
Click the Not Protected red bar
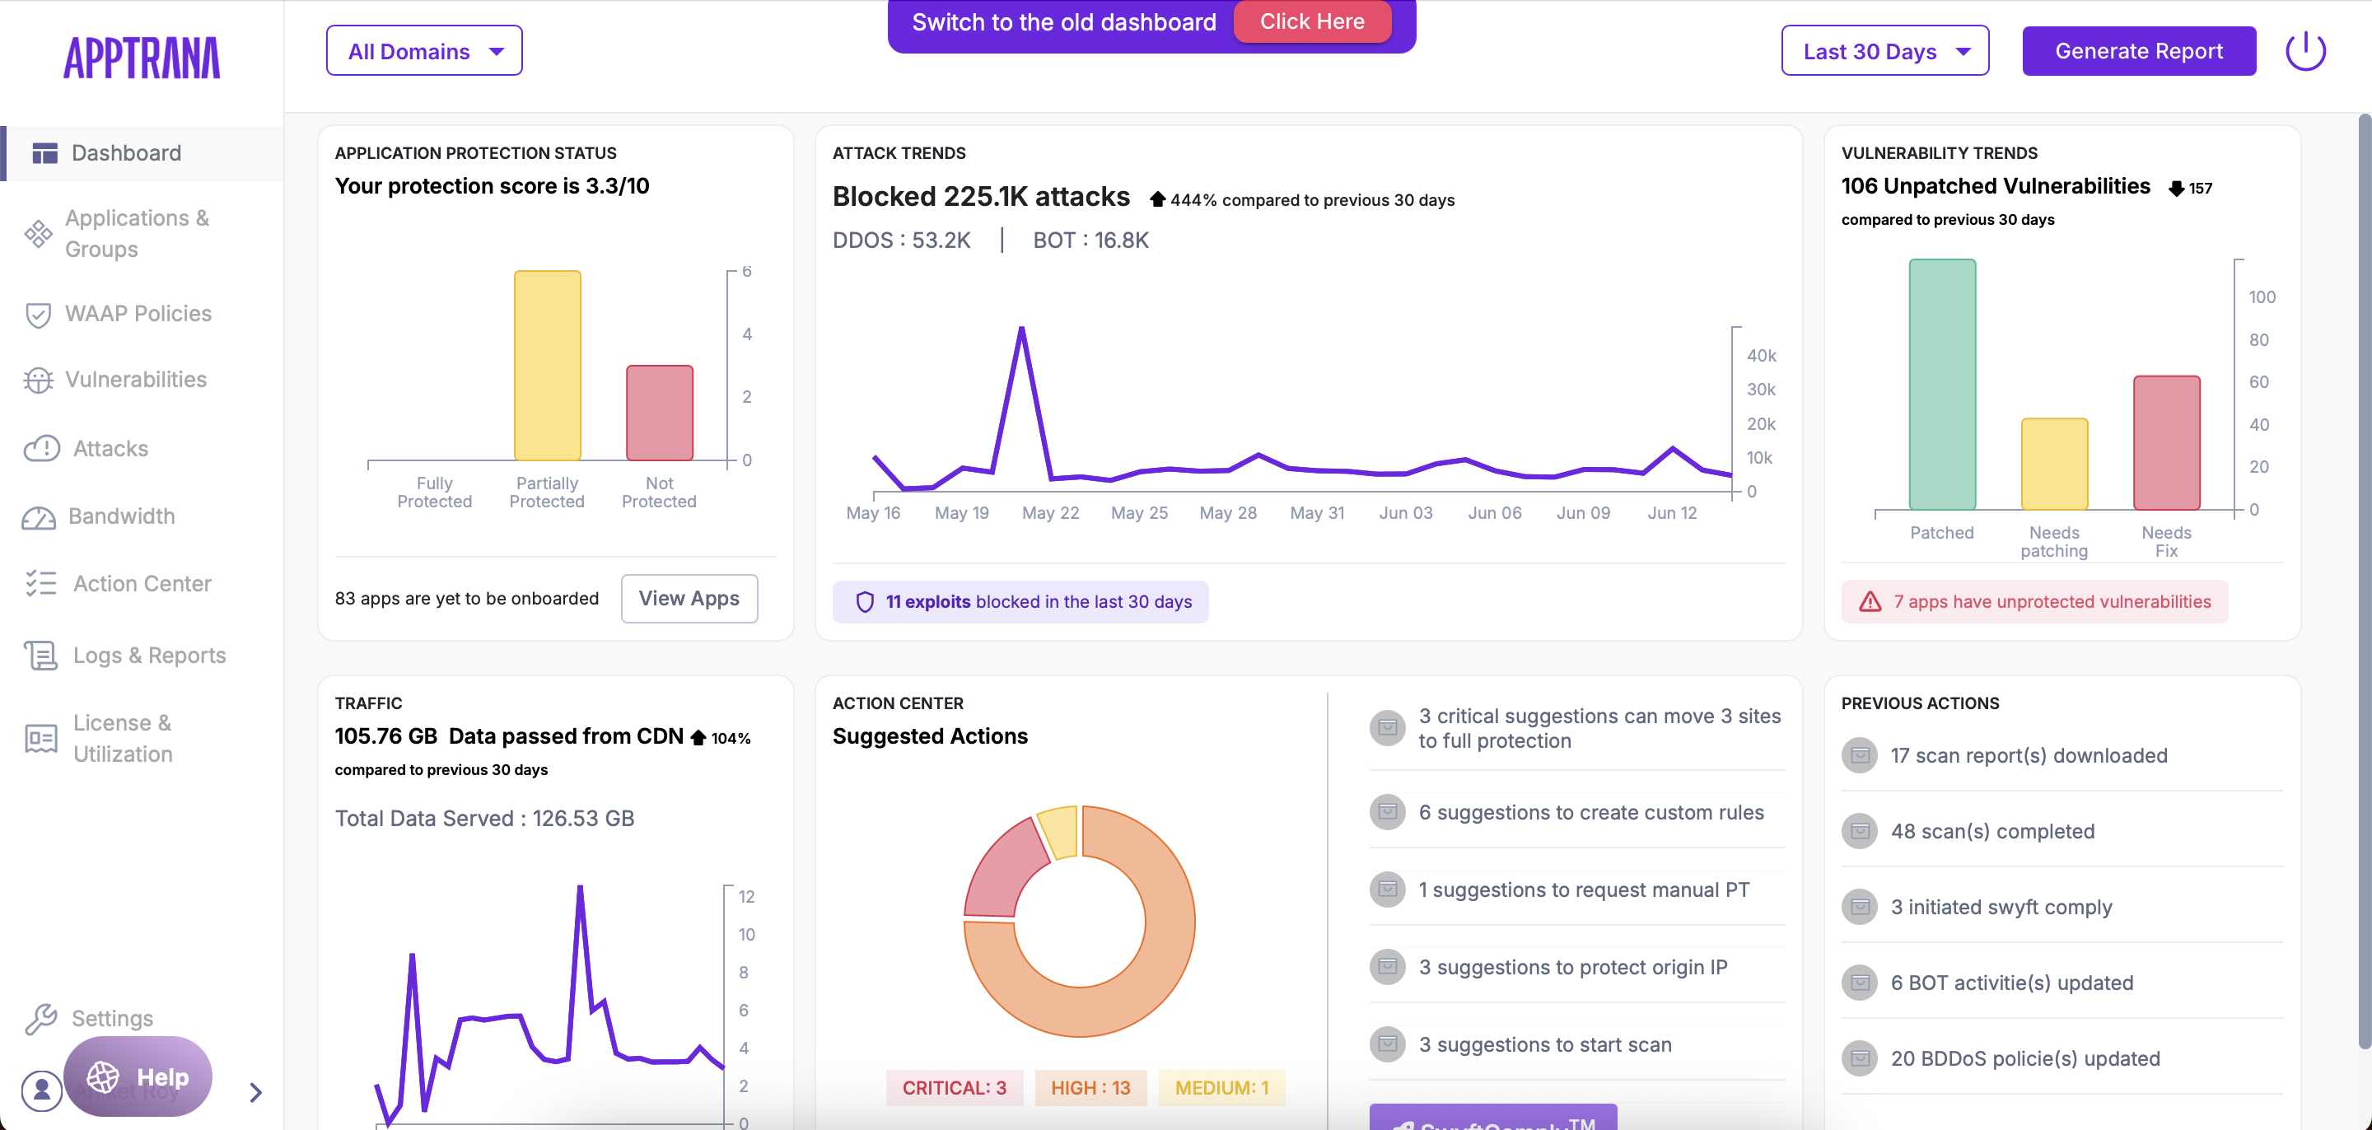coord(659,413)
